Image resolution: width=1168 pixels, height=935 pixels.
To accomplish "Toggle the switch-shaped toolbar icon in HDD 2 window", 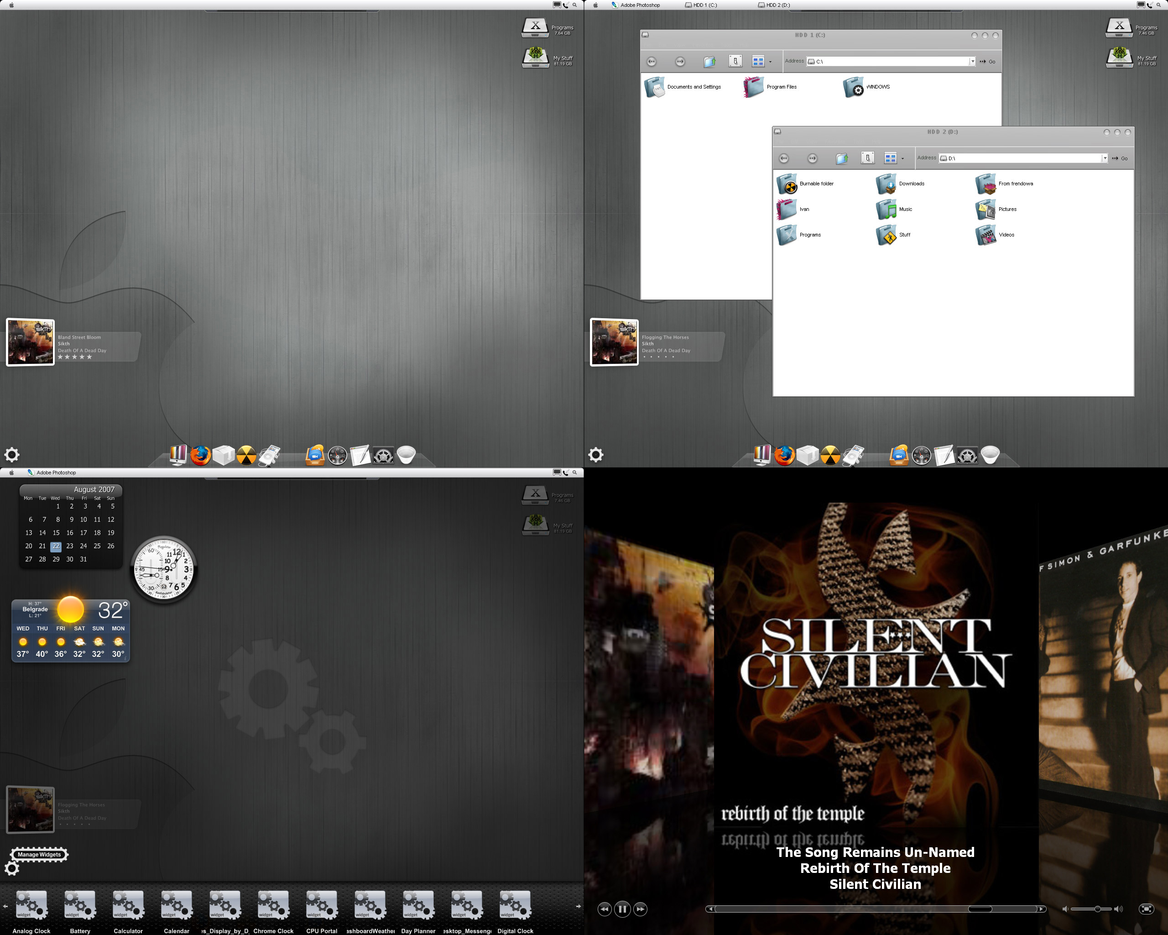I will [867, 158].
